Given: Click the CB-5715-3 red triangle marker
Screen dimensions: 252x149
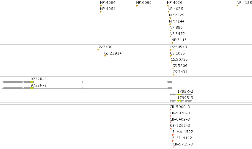Looking at the screenshot, I should pos(174,147).
